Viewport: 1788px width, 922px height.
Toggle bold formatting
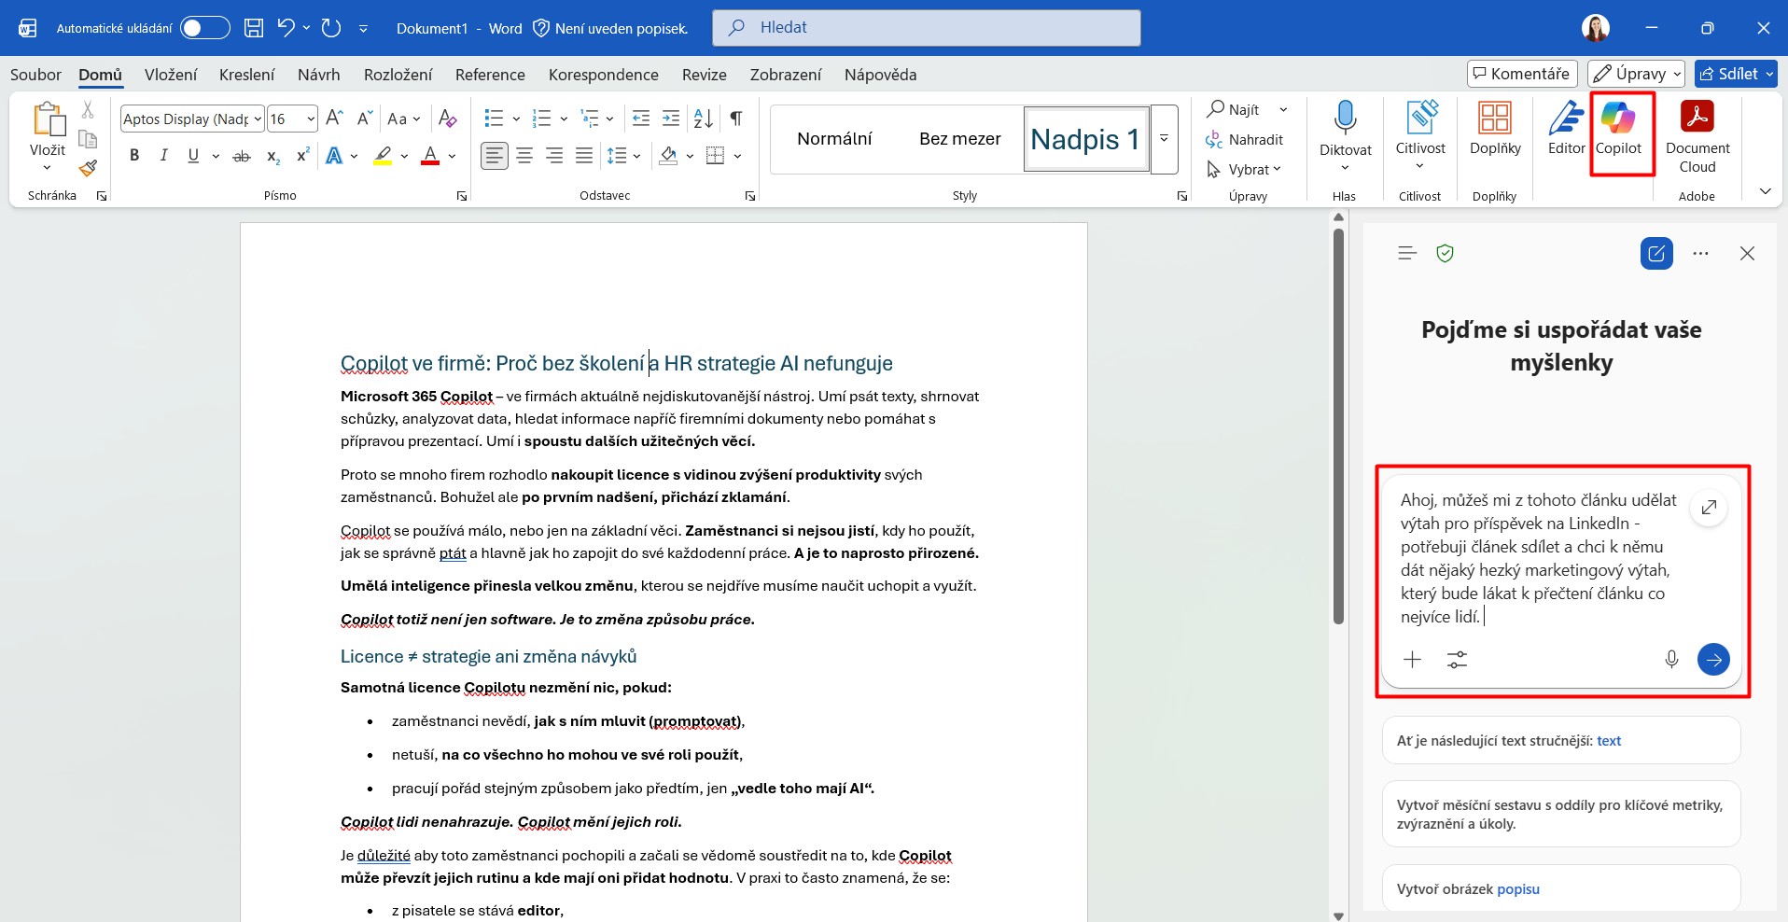134,156
